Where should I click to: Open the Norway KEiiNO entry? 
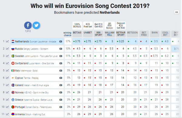(x=37, y=92)
